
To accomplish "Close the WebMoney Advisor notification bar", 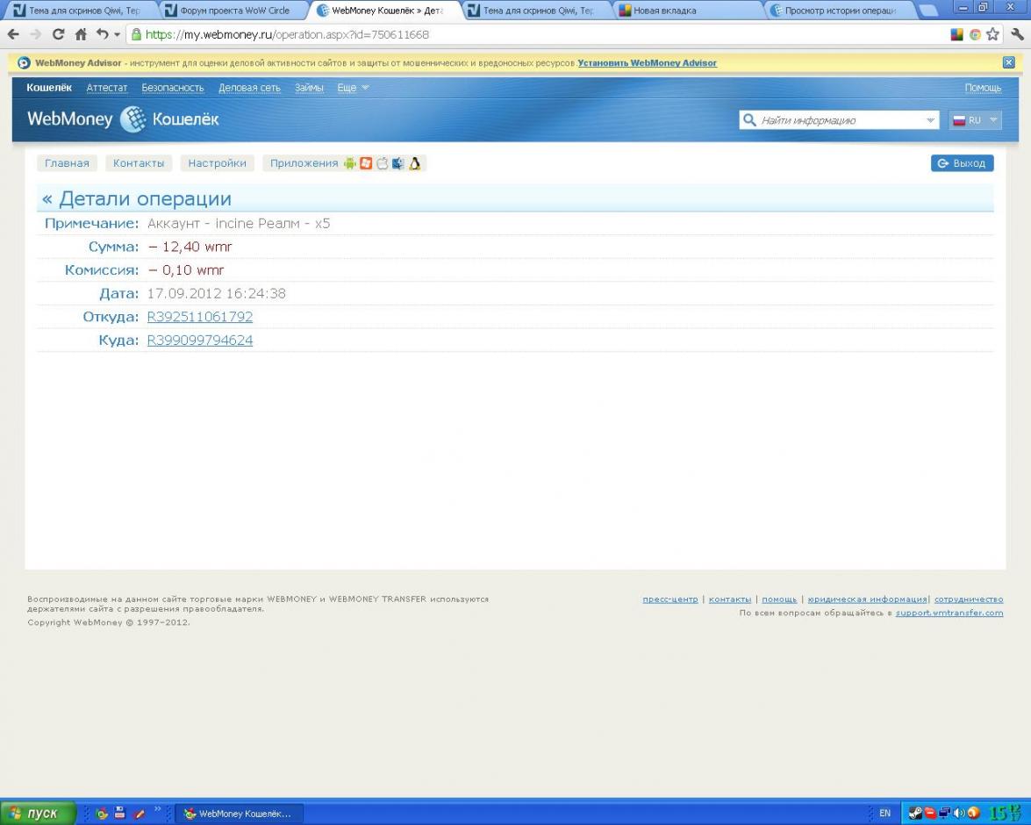I will pyautogui.click(x=1008, y=63).
